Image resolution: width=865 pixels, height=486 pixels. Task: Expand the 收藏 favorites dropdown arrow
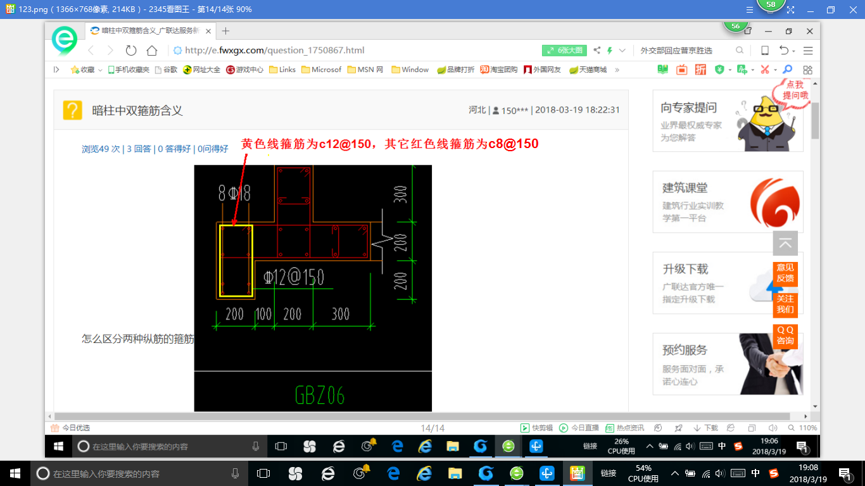pos(100,70)
